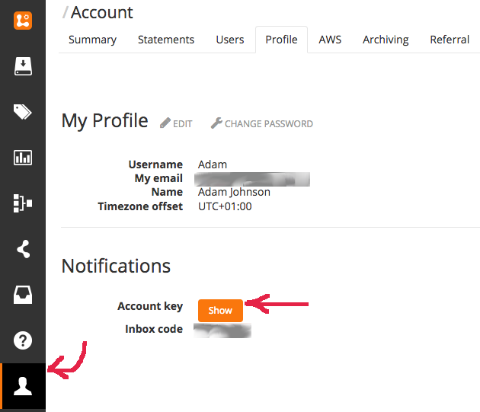The width and height of the screenshot is (480, 412).
Task: Click the username value Adam
Action: point(213,164)
